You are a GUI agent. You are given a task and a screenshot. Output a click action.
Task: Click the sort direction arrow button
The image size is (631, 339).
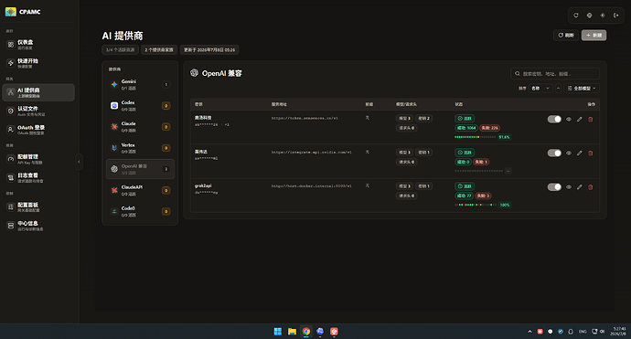tap(558, 88)
